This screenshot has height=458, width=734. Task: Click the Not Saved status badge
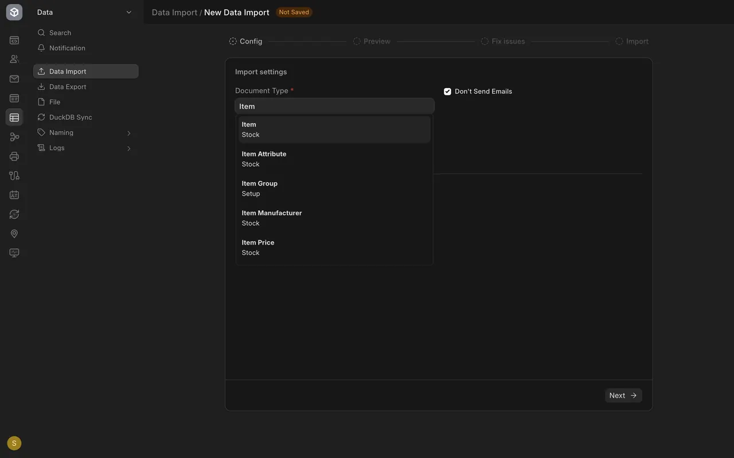pos(294,12)
